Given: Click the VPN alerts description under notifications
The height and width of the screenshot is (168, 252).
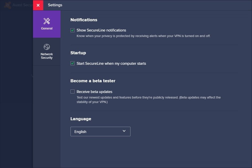Looking at the screenshot, I should (x=143, y=36).
